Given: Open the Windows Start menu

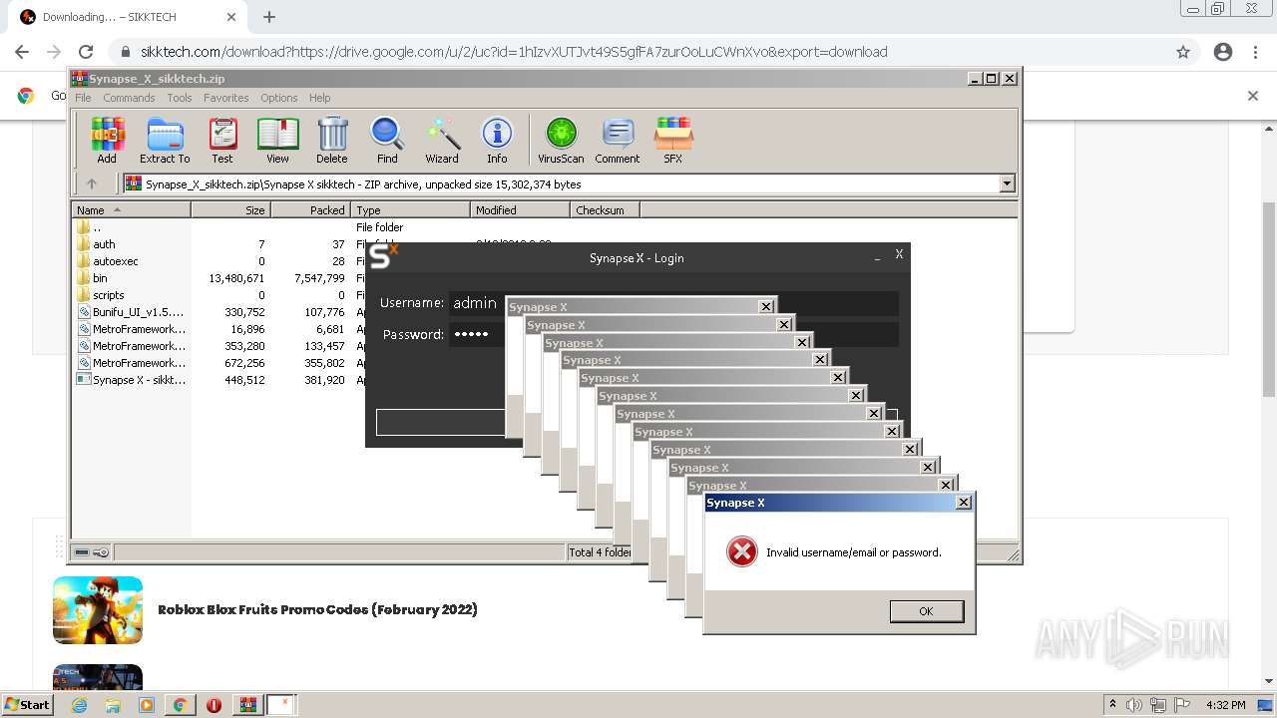Looking at the screenshot, I should pyautogui.click(x=27, y=704).
